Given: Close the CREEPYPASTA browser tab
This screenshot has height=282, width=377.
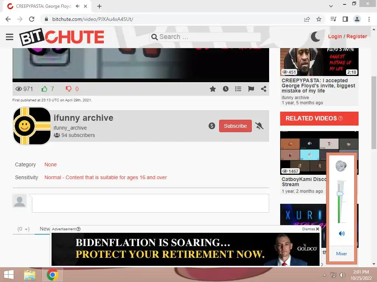Looking at the screenshot, I should 85,6.
